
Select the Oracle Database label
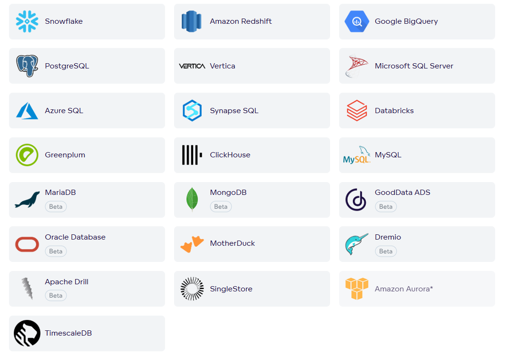tap(75, 237)
